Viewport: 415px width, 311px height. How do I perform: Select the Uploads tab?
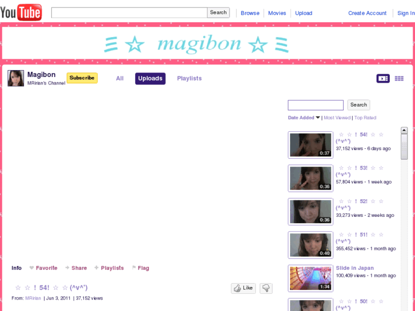tap(150, 78)
